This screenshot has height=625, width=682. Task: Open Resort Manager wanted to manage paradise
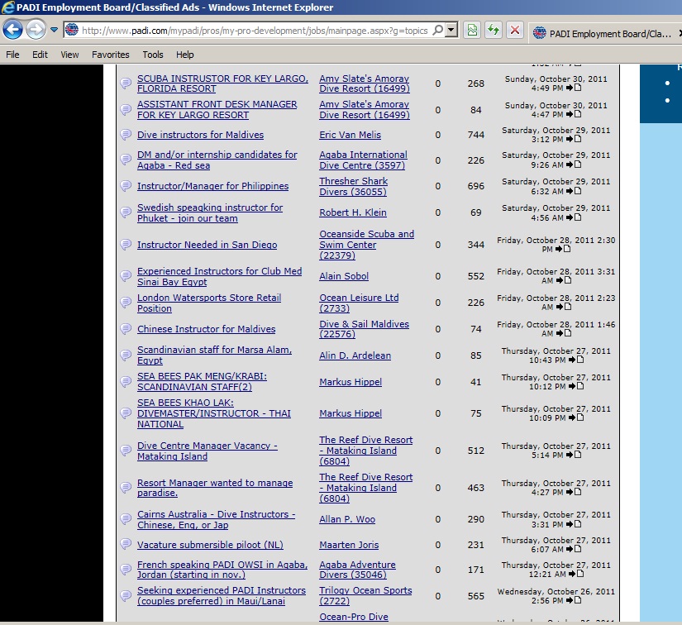tap(215, 488)
